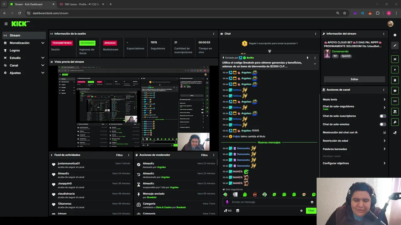The image size is (401, 225).
Task: Open Acciones de canal options menu
Action: [384, 90]
